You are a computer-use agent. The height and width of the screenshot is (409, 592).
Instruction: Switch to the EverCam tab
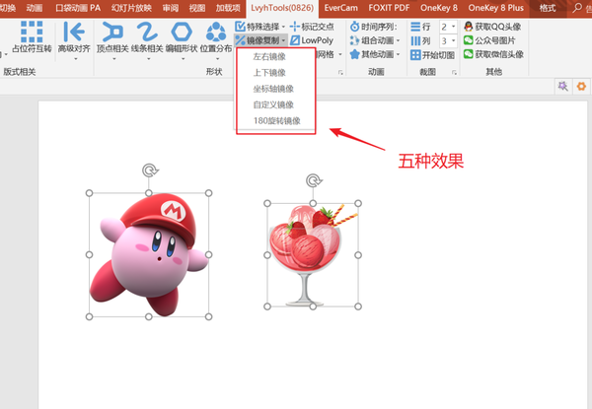coord(341,8)
